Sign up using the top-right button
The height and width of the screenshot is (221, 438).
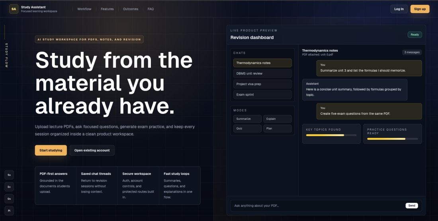pos(420,9)
